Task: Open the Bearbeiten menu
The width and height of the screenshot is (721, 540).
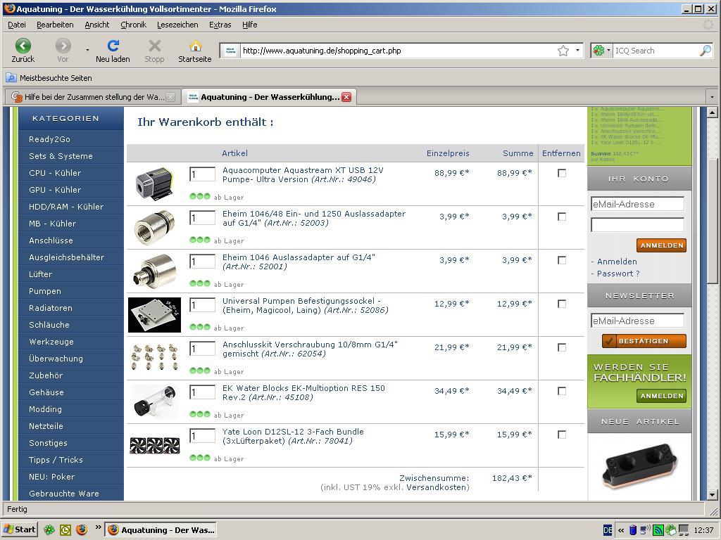Action: click(55, 25)
